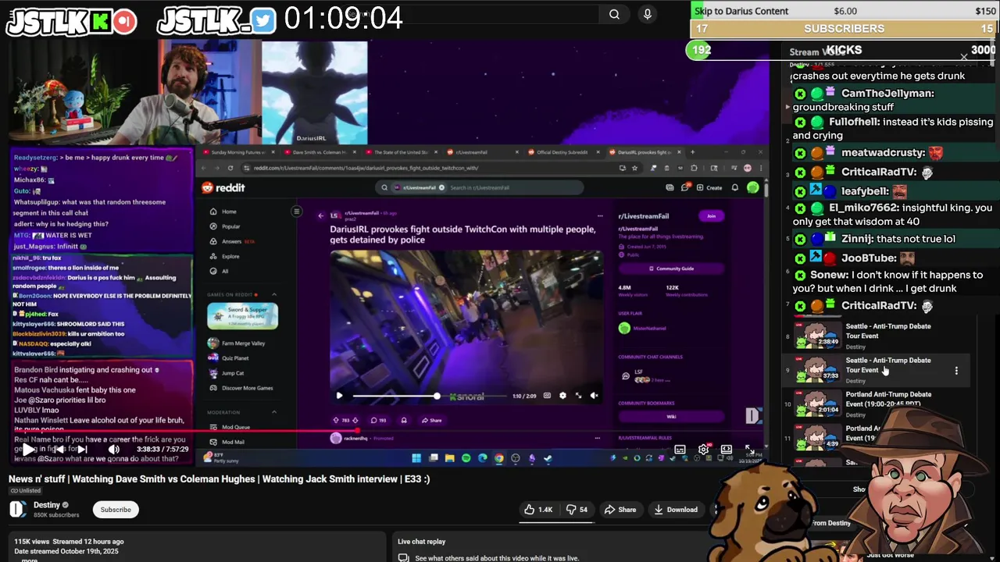
Task: Play the YouTube video with the play button
Action: tap(28, 449)
